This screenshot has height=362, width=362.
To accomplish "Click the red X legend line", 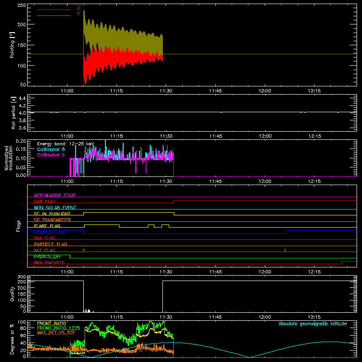I will (54, 10).
